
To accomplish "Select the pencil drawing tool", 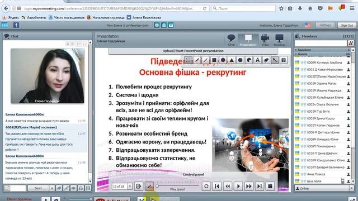I will [197, 60].
